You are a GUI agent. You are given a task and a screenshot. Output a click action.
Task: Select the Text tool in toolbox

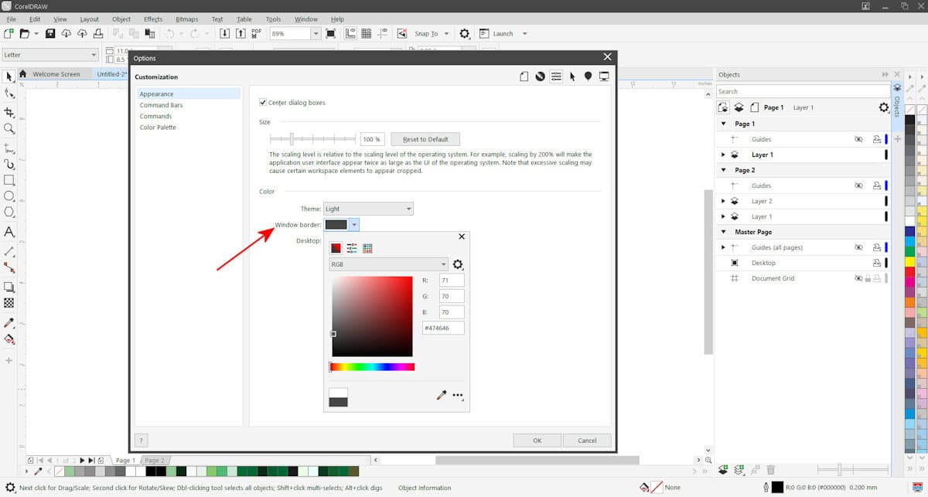click(x=9, y=232)
